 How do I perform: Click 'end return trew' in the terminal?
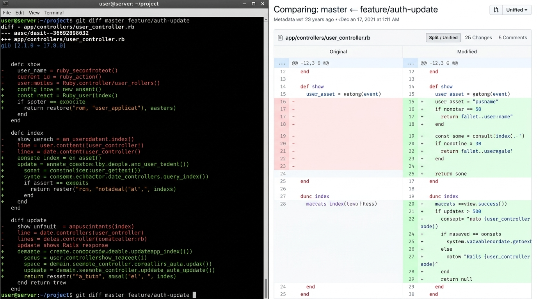(42, 283)
